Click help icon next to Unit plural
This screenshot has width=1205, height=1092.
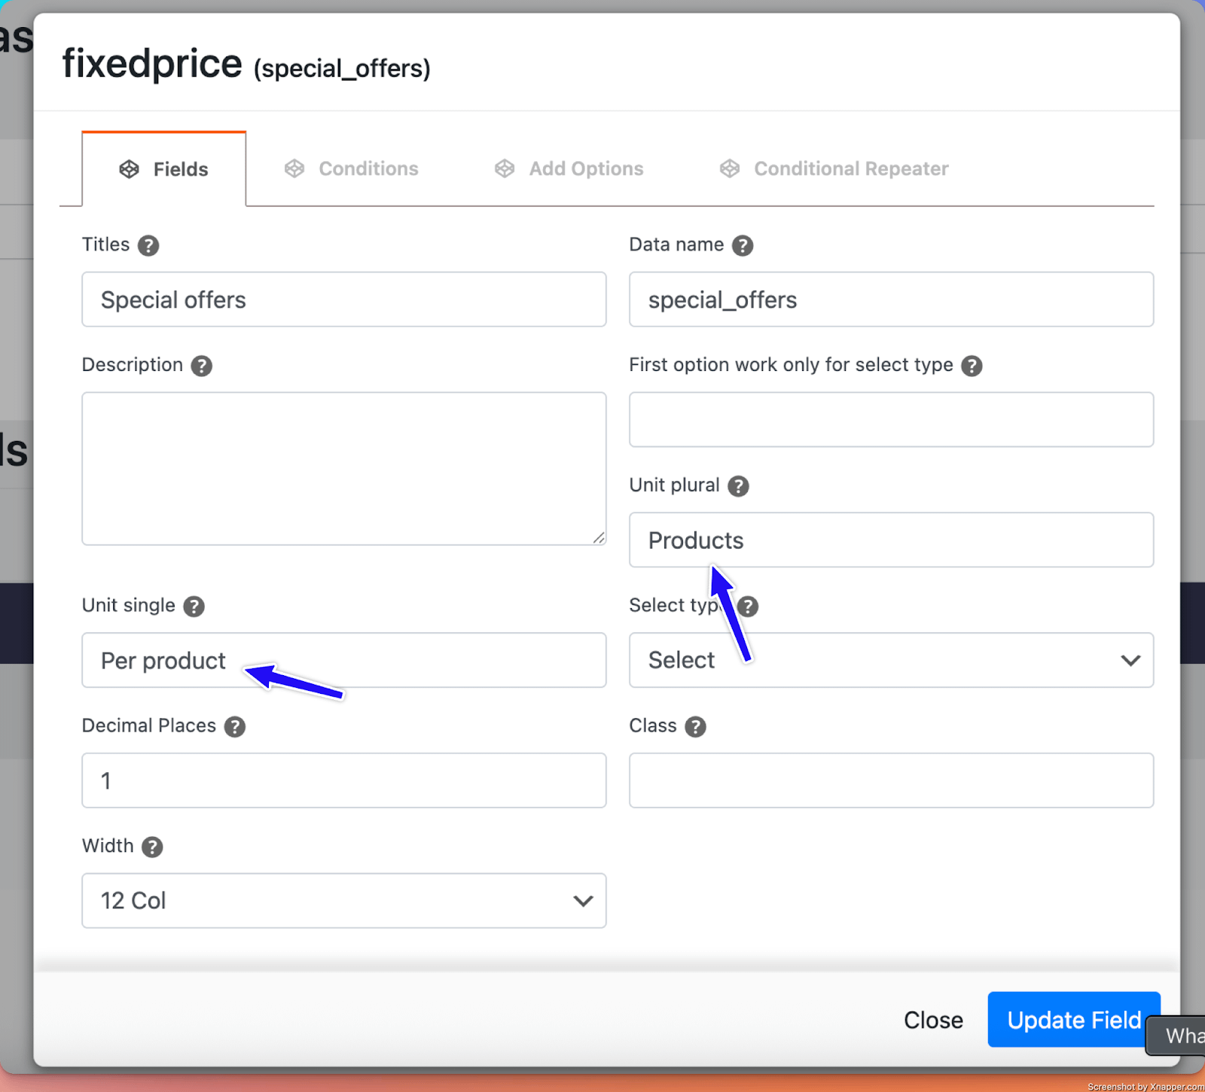(x=738, y=486)
